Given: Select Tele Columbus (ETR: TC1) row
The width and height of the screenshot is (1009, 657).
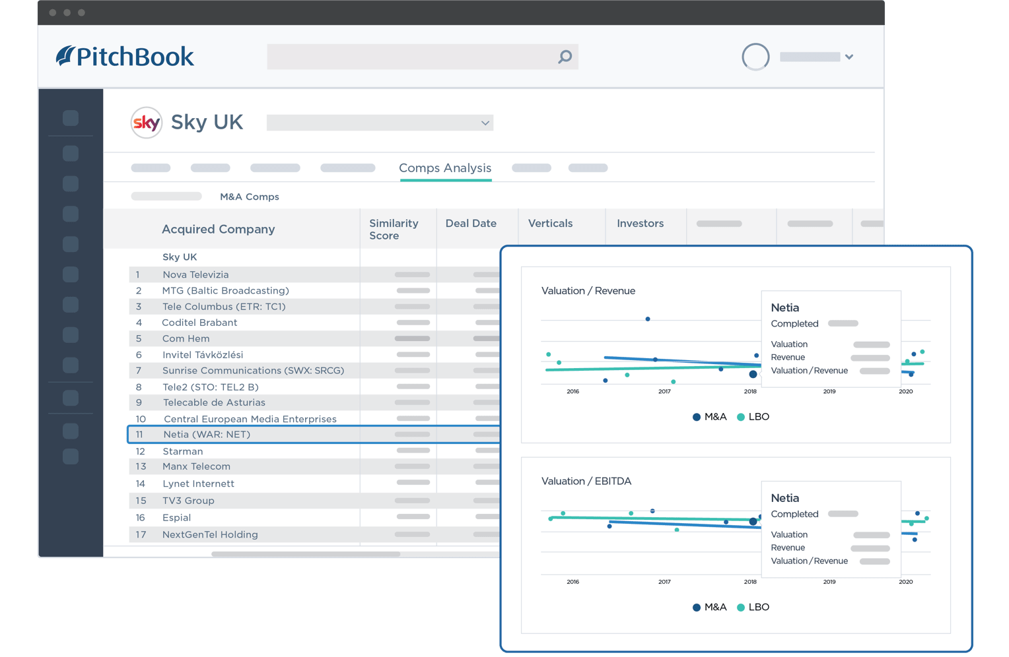Looking at the screenshot, I should tap(314, 306).
